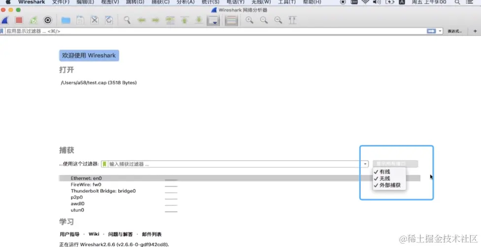Screen dimensions: 481x247
Task: Click the capture filter input field
Action: click(x=235, y=164)
